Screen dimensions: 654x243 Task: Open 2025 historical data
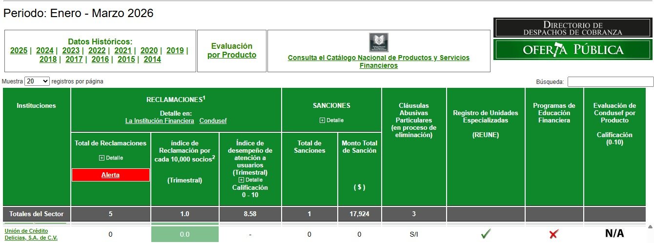pos(19,50)
